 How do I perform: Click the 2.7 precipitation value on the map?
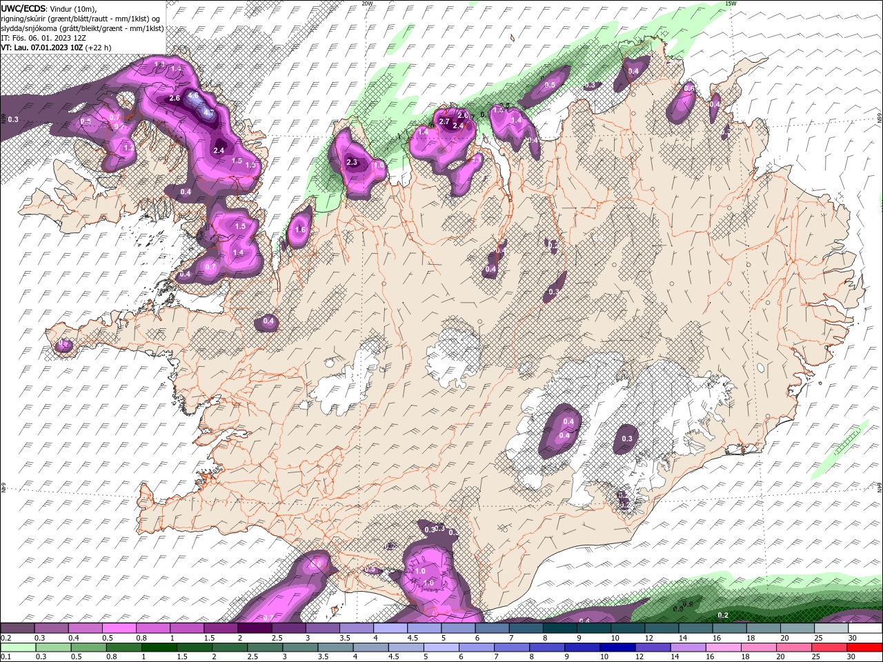tap(444, 121)
